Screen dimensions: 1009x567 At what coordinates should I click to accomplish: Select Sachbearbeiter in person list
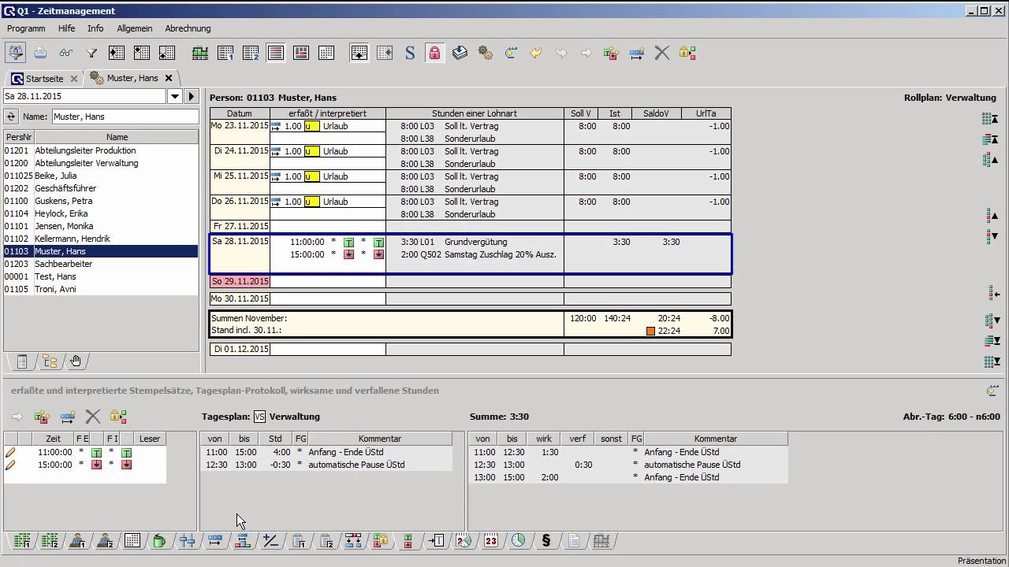[101, 264]
